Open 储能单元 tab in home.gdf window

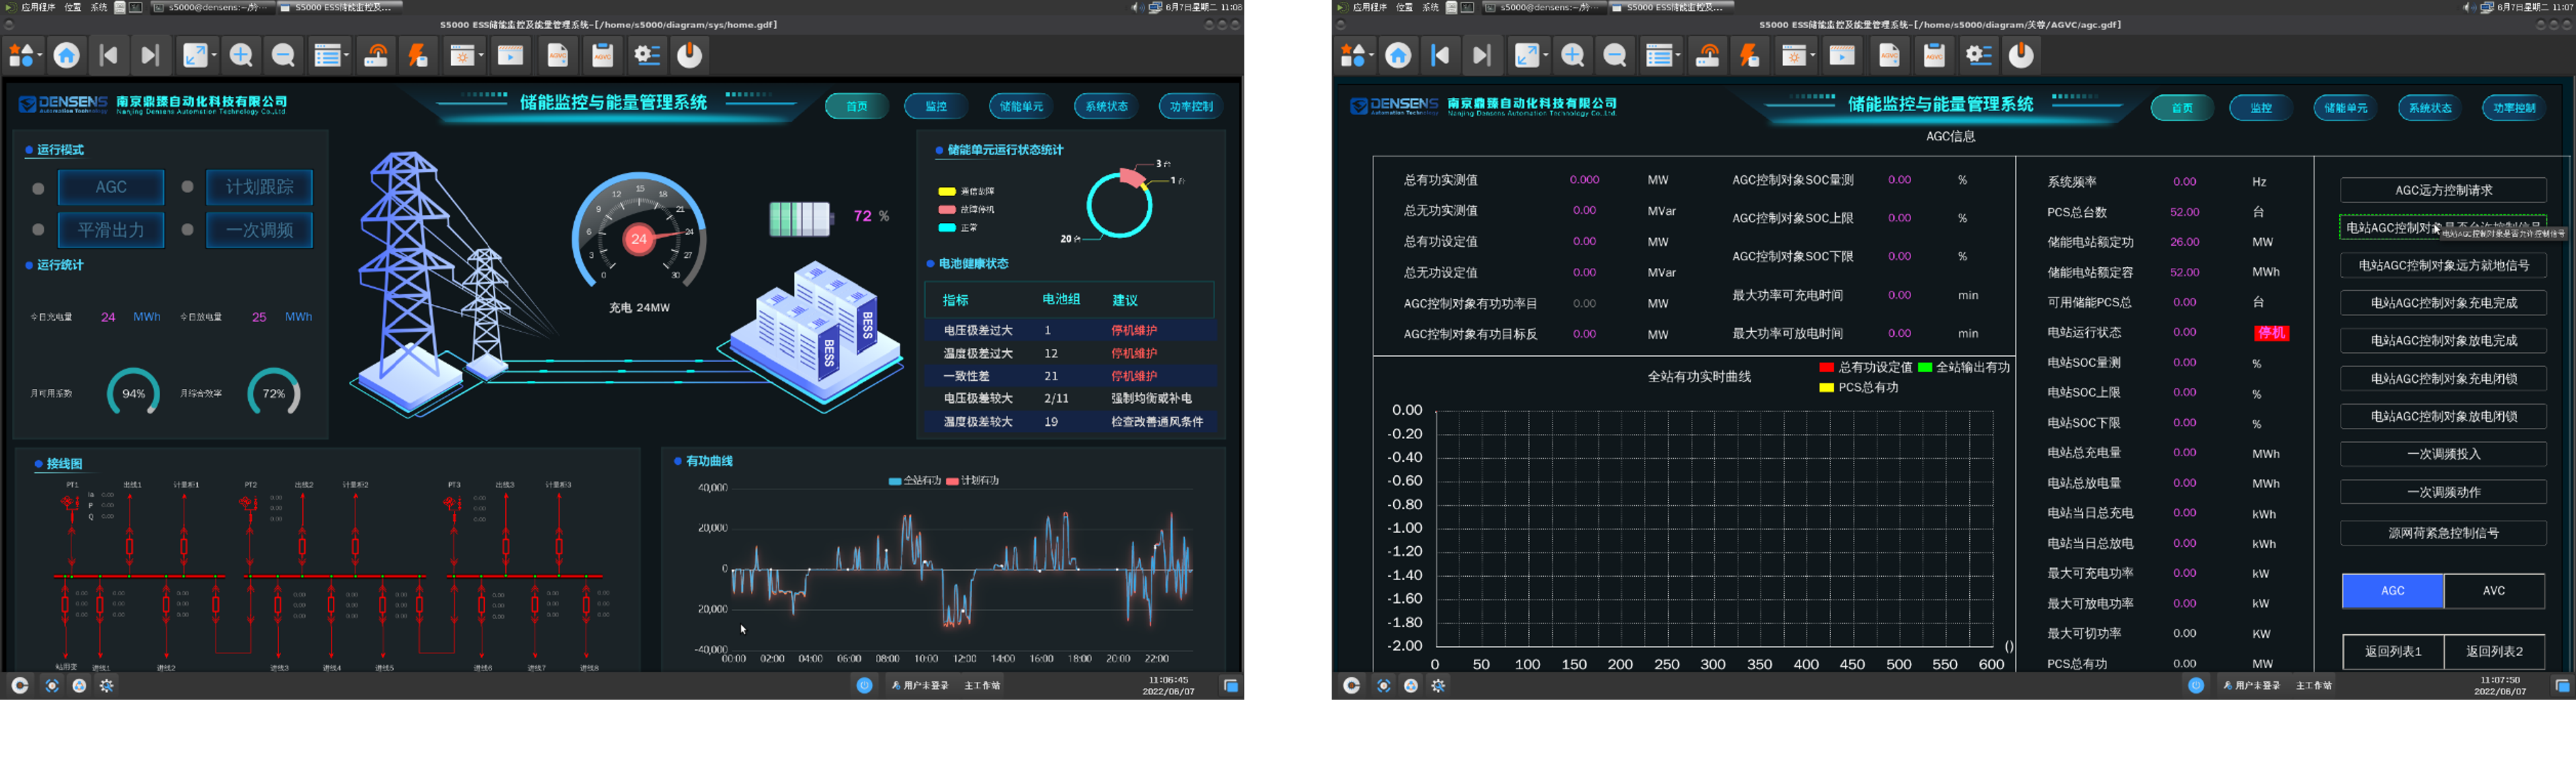coord(1021,106)
